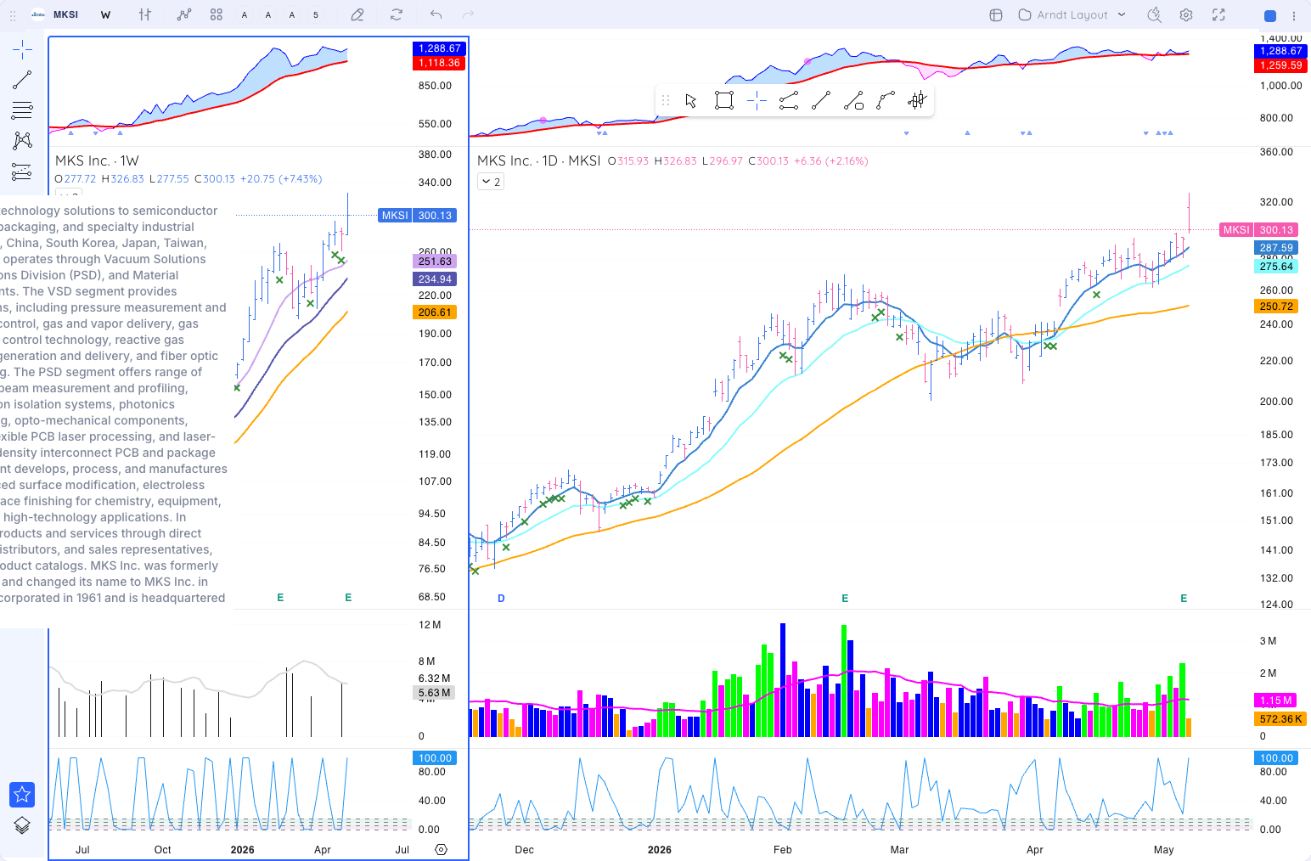The height and width of the screenshot is (861, 1311).
Task: Click the D dividend marker on daily chart
Action: 501,599
